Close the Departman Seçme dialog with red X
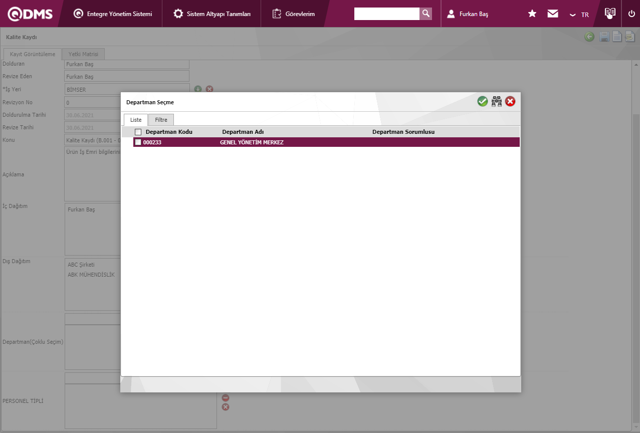Image resolution: width=640 pixels, height=433 pixels. point(510,101)
